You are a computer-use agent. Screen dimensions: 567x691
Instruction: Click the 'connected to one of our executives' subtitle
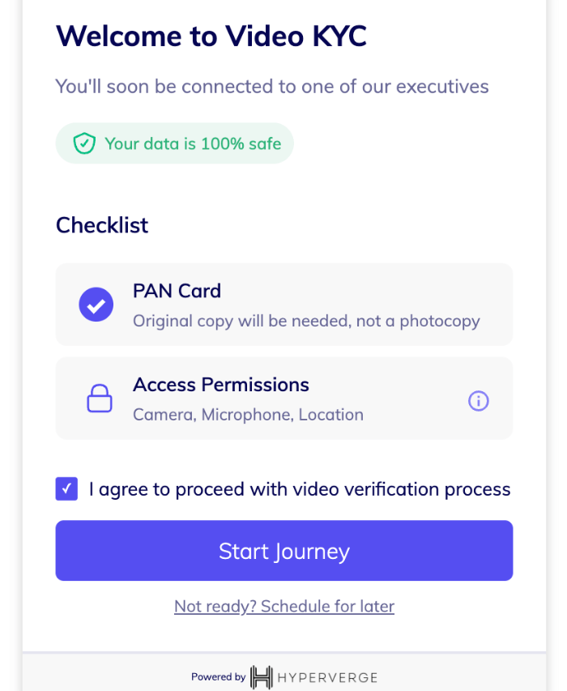272,86
